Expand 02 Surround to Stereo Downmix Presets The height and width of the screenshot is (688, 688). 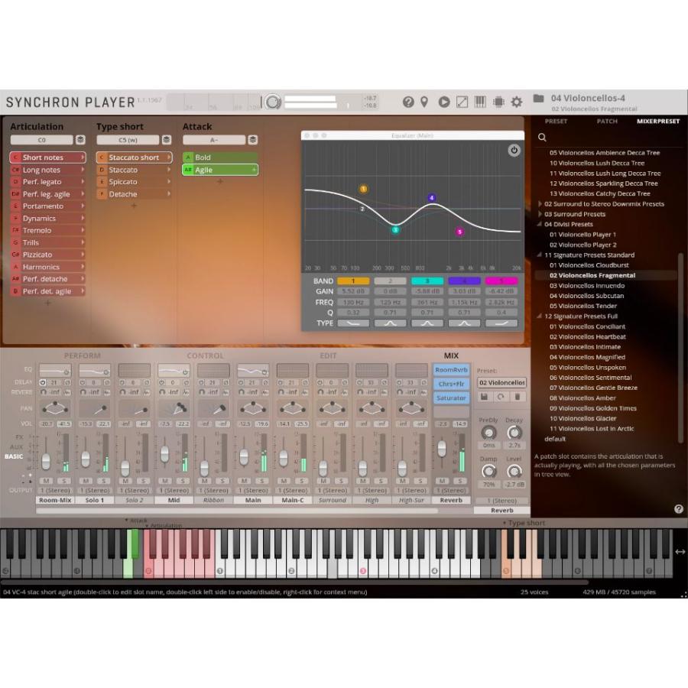[x=540, y=203]
